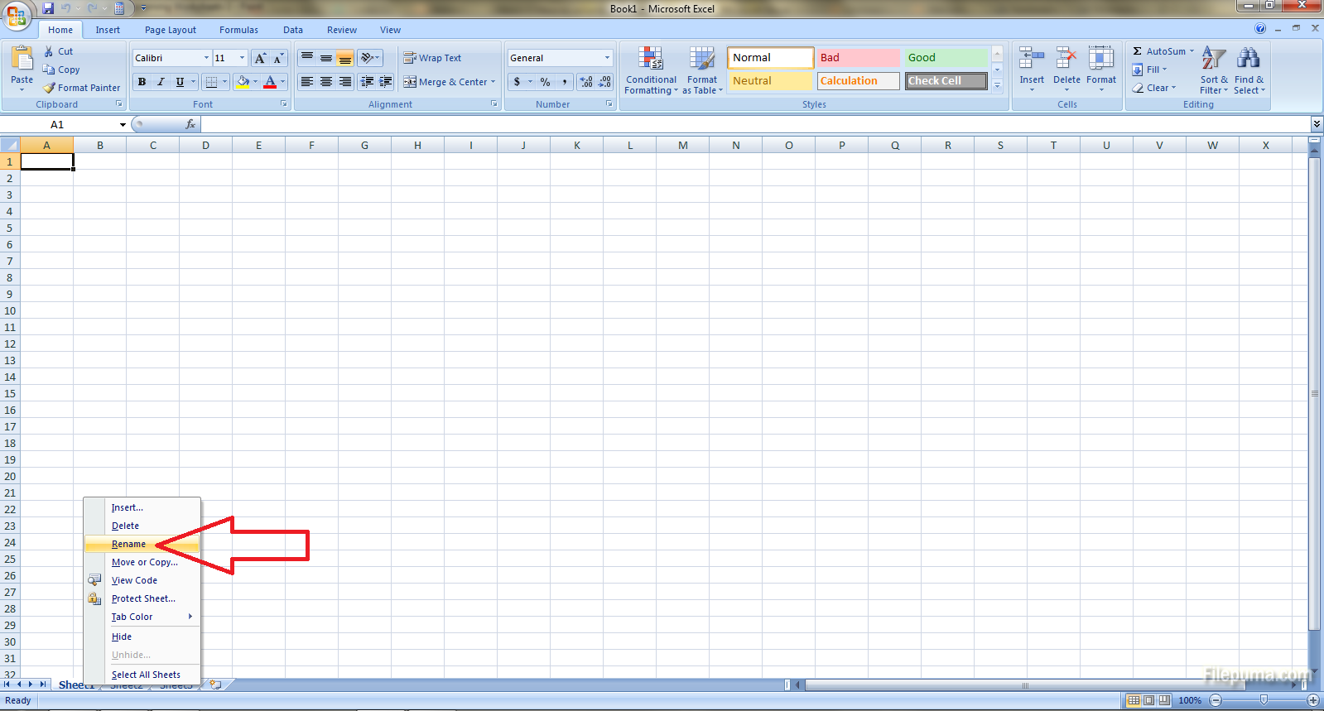Viewport: 1324px width, 711px height.
Task: Open Sort & Filter options
Action: (1214, 70)
